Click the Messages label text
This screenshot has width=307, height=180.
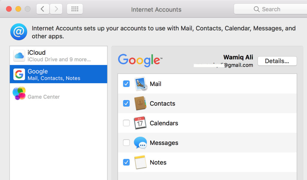click(x=164, y=143)
